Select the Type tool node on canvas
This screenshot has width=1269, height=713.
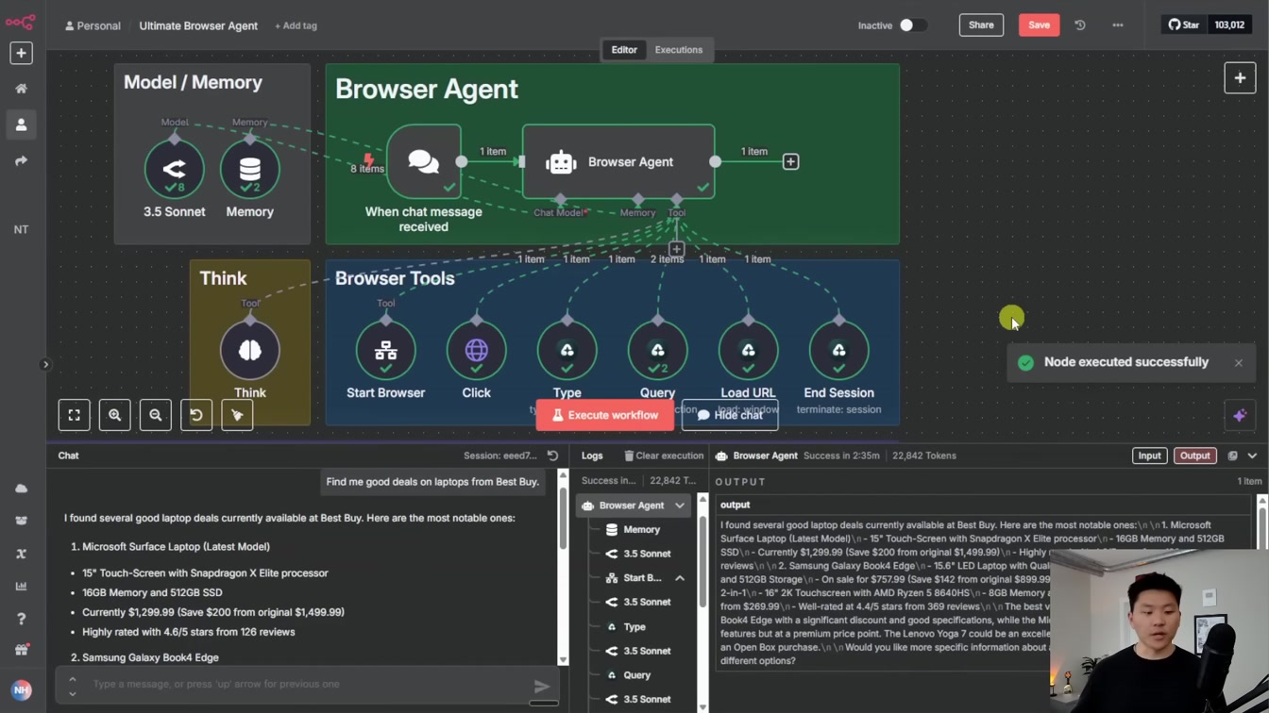[x=567, y=351]
